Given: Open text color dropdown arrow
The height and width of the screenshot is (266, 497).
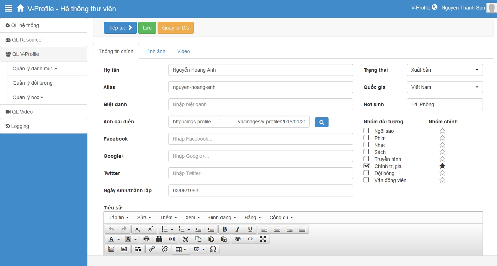Looking at the screenshot, I should pyautogui.click(x=119, y=239).
